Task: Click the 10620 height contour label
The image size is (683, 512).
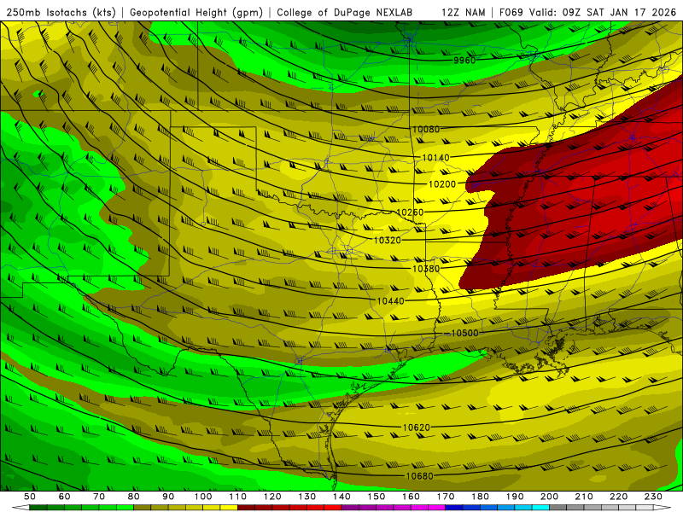Action: click(x=417, y=428)
